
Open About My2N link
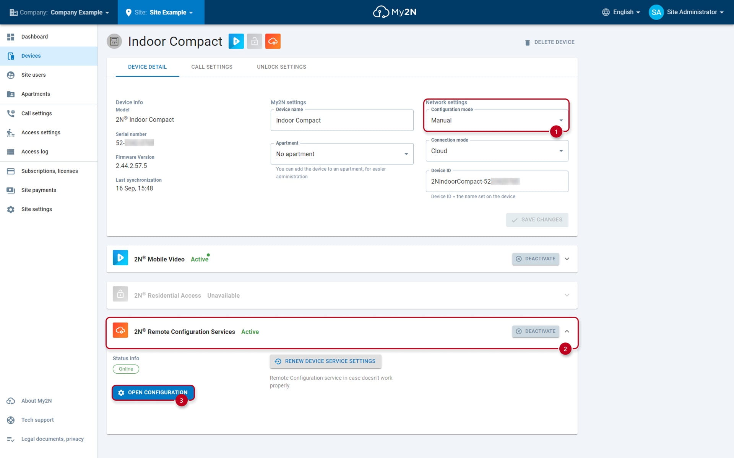click(49, 401)
